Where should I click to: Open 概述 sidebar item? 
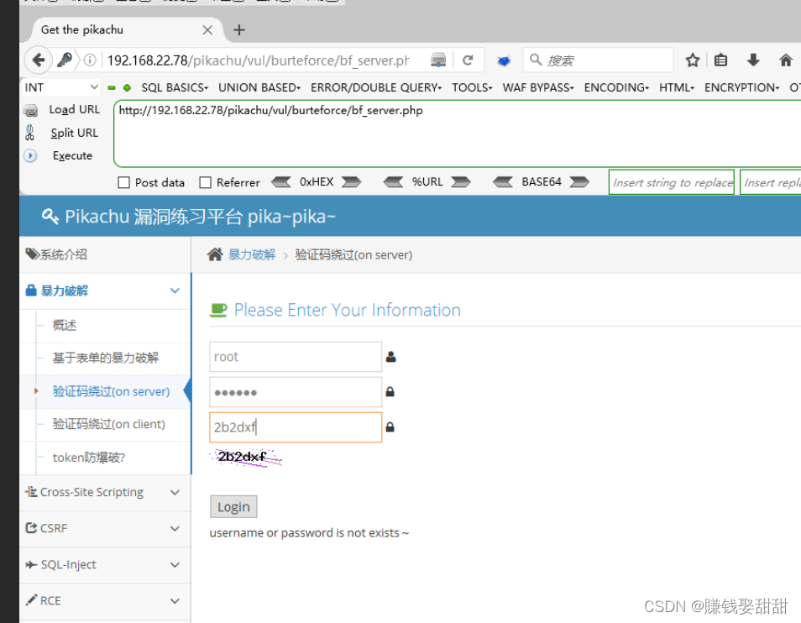pyautogui.click(x=65, y=325)
